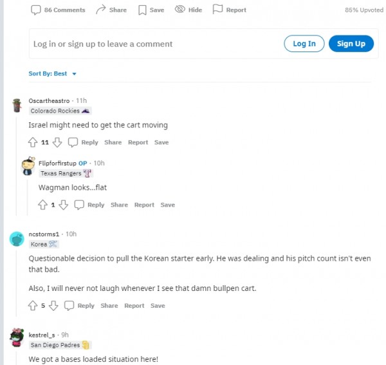Upvote ncstorms1's comment about Korean starter
The width and height of the screenshot is (386, 365).
(x=33, y=306)
